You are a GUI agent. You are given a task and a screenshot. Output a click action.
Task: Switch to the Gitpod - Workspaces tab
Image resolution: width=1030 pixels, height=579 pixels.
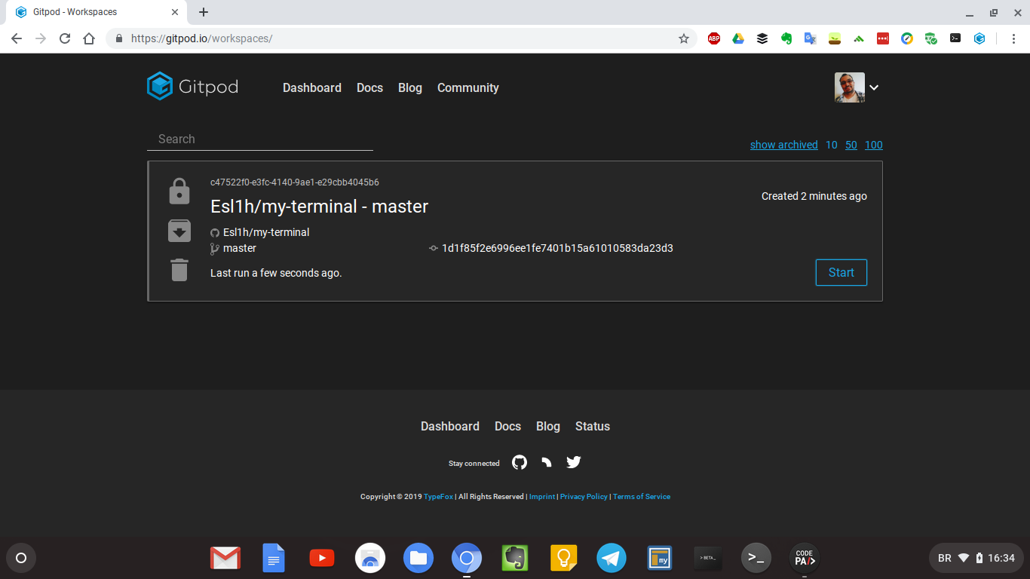[x=97, y=12]
